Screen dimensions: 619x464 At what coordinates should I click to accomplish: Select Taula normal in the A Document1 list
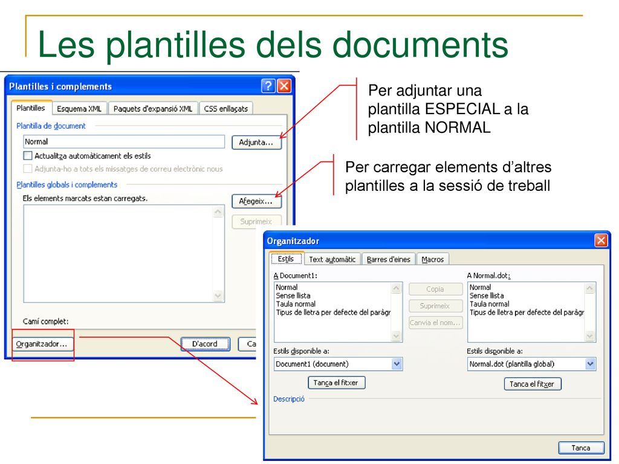296,304
